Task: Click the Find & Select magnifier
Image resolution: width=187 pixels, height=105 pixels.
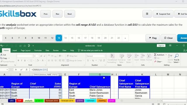Action: pos(176,56)
